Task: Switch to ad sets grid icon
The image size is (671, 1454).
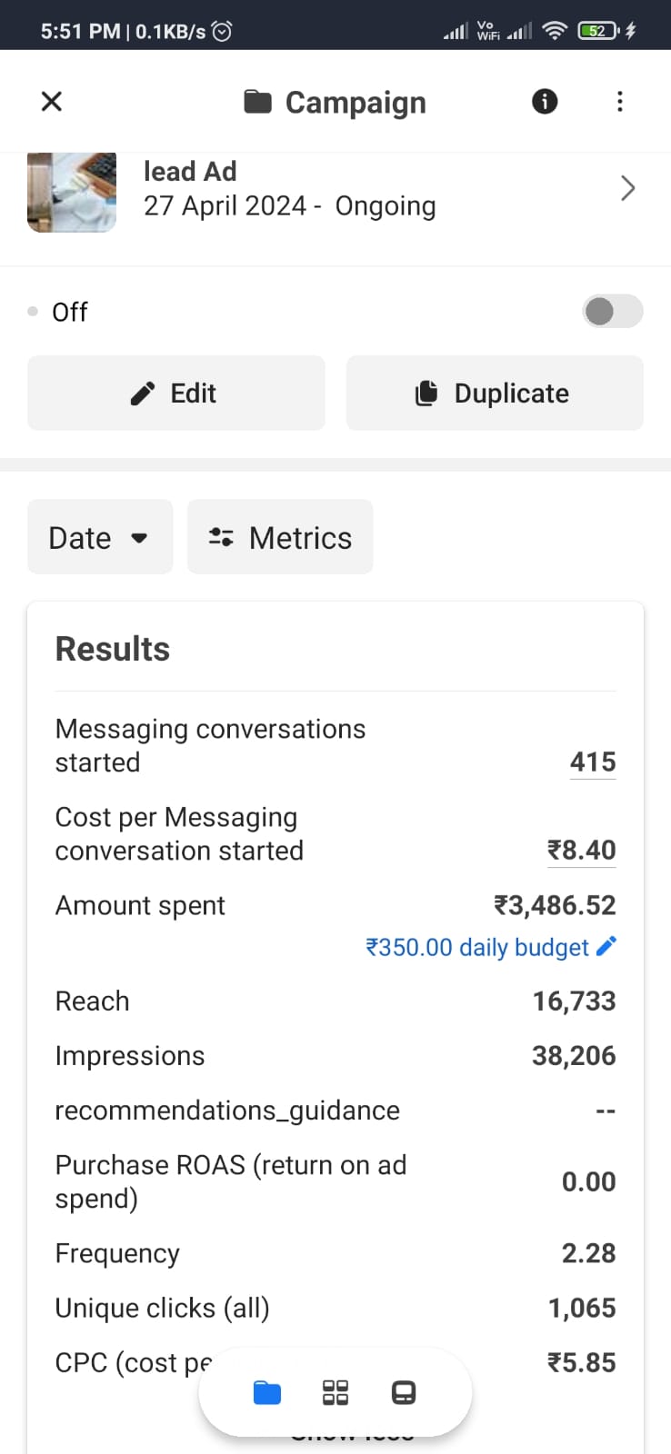Action: [x=335, y=1392]
